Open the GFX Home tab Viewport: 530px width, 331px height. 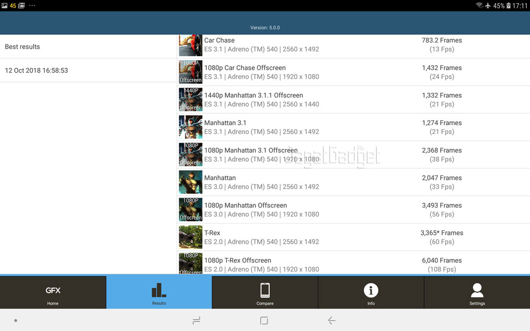tap(53, 292)
